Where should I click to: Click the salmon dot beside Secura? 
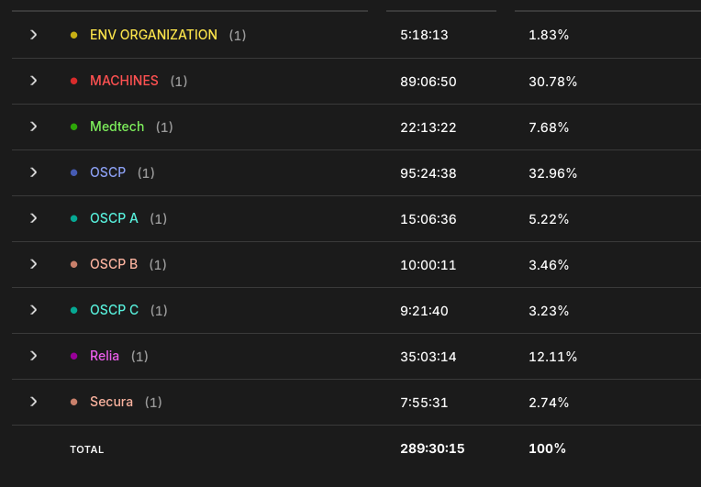[x=73, y=402]
